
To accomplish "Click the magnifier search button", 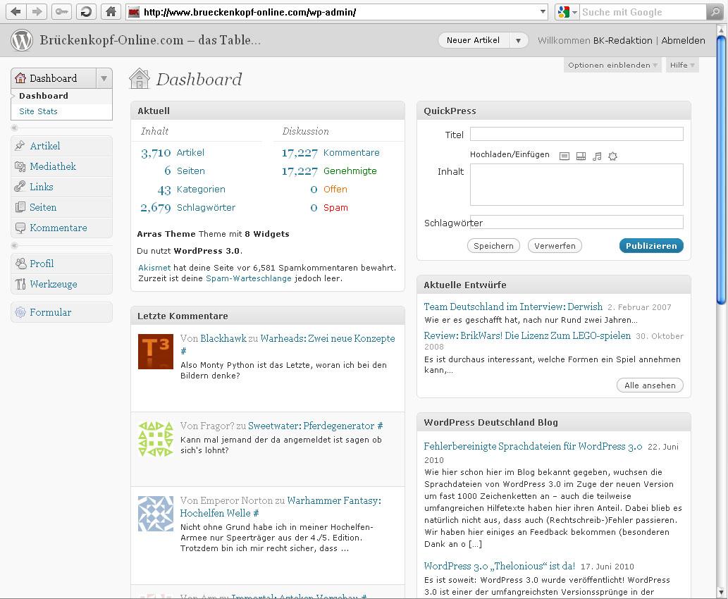I will coord(714,12).
